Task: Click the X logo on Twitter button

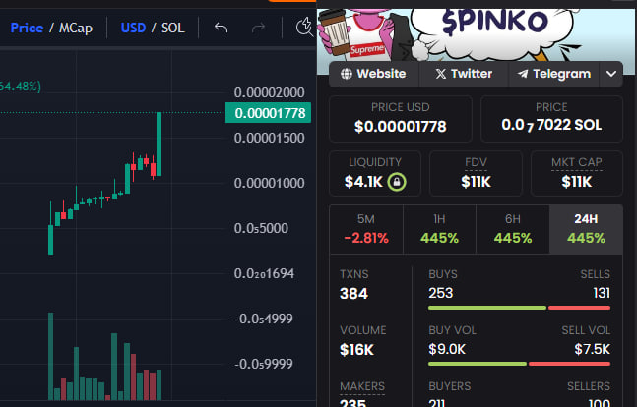Action: (x=441, y=74)
